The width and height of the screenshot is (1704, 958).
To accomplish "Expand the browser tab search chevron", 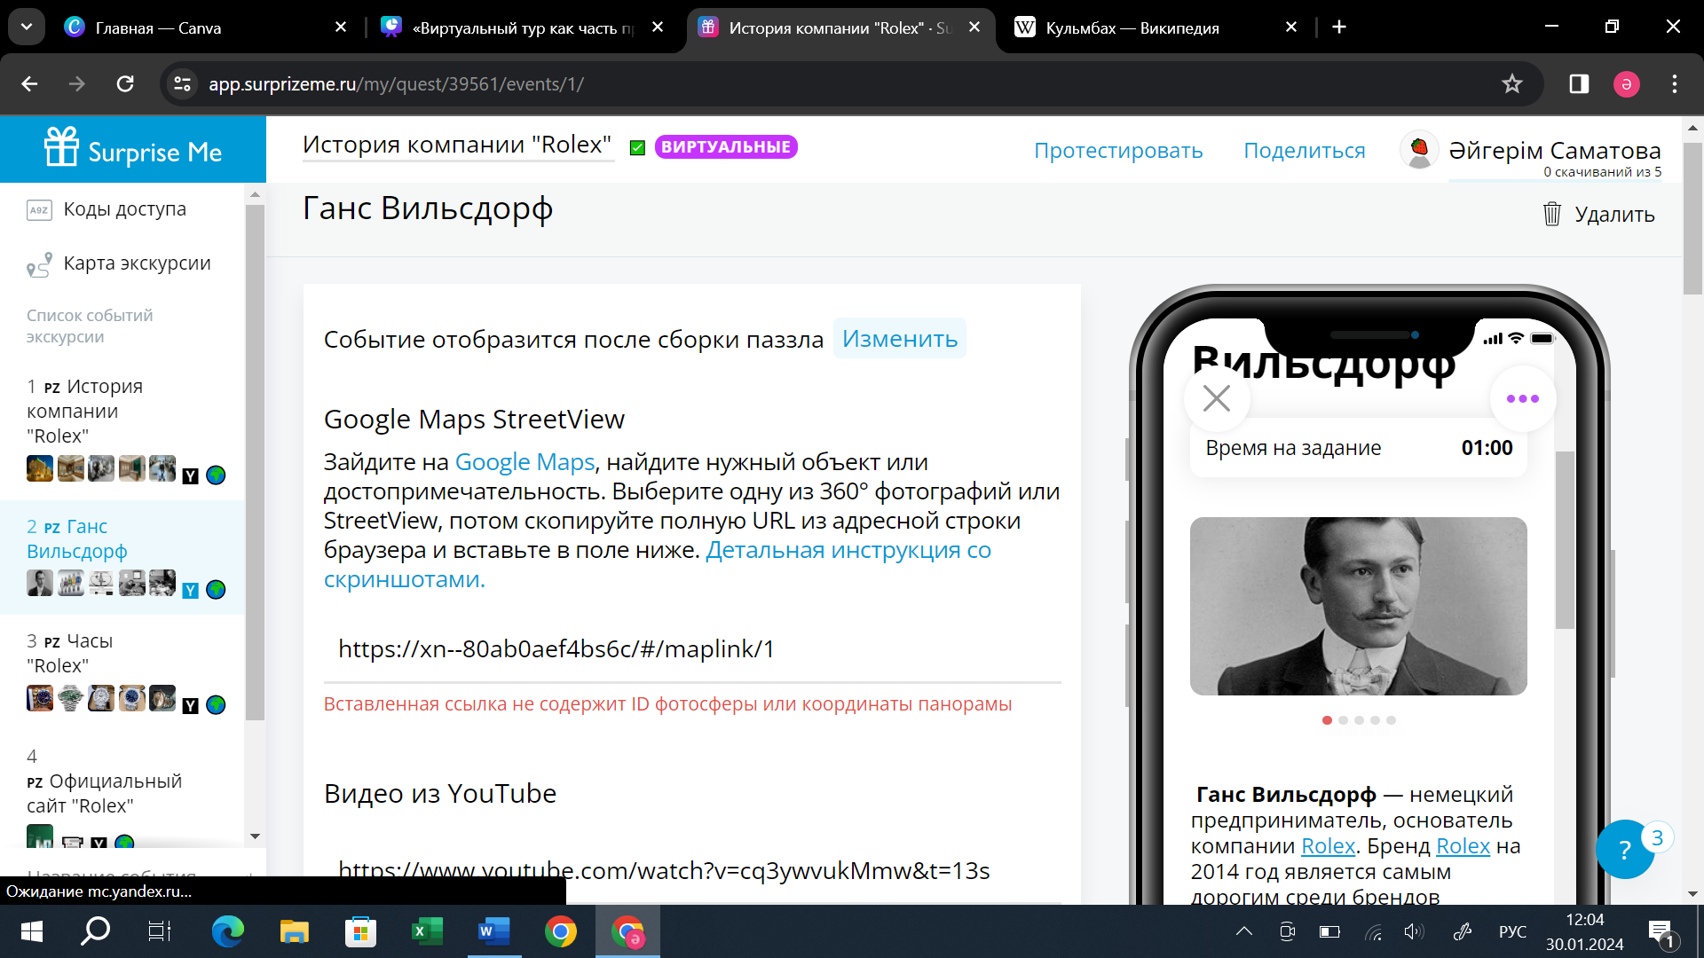I will point(27,27).
